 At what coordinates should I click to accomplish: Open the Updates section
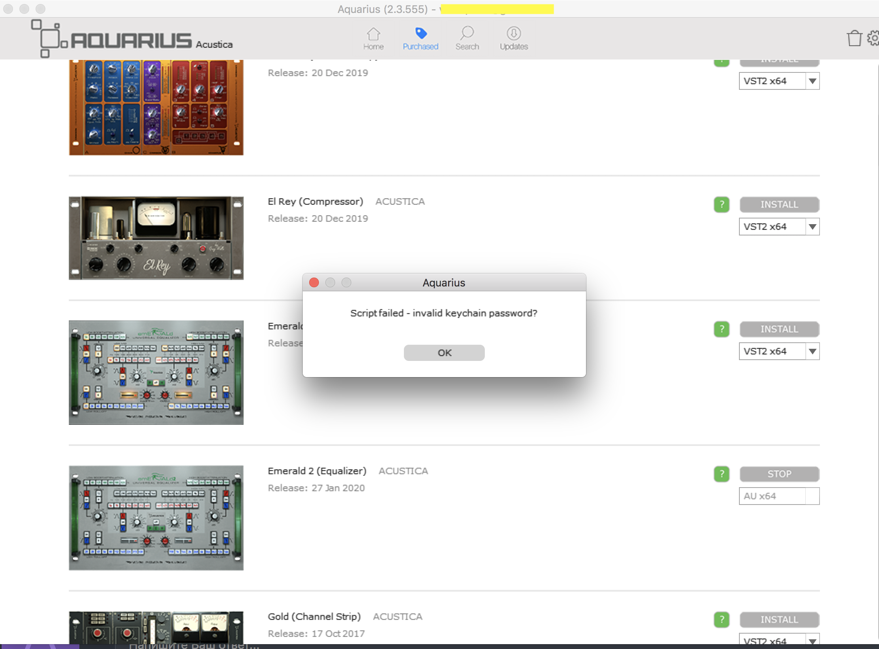coord(514,39)
